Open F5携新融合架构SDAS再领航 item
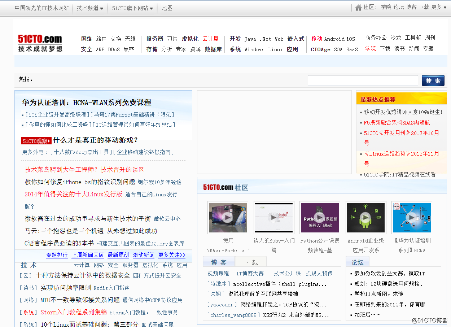 point(397,123)
